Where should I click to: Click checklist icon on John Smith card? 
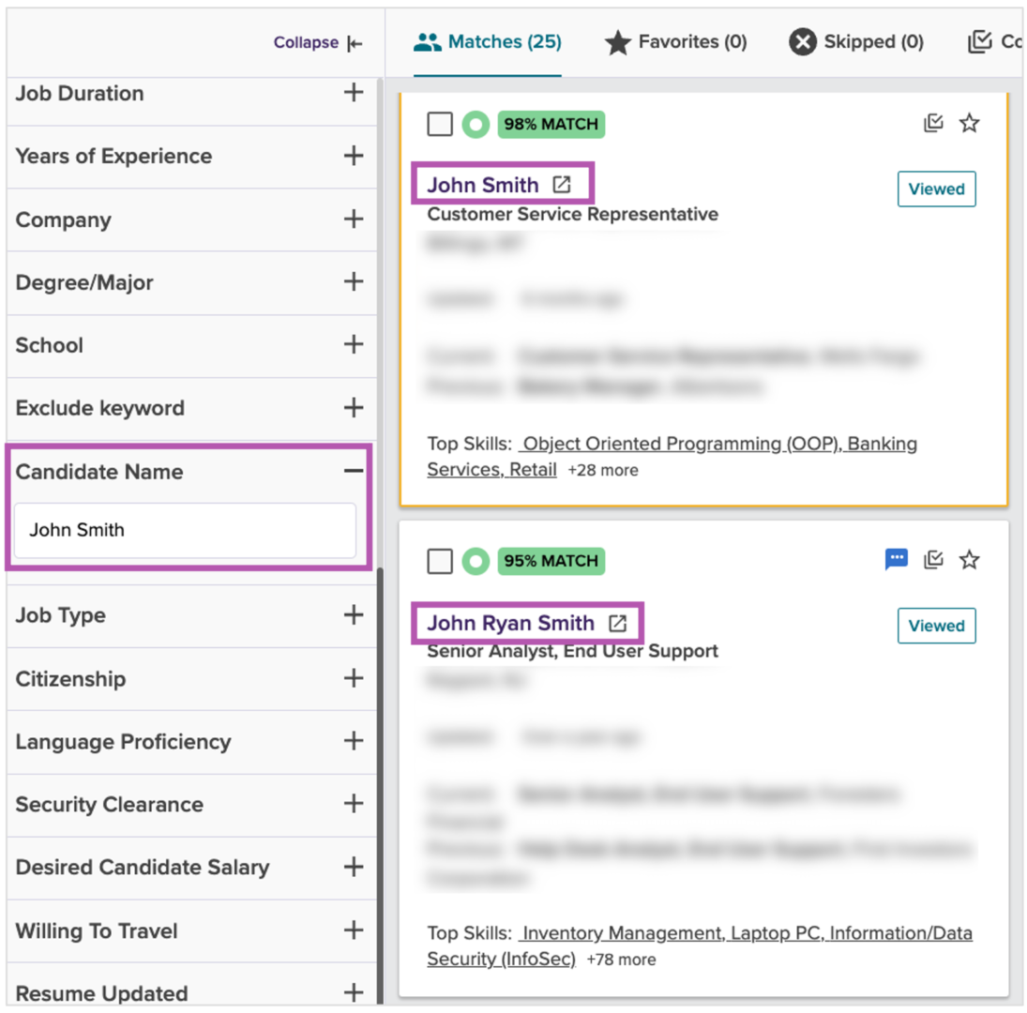click(932, 123)
